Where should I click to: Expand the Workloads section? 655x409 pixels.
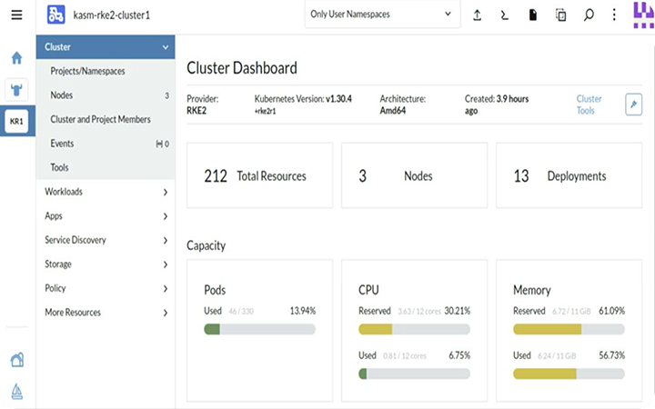[106, 192]
